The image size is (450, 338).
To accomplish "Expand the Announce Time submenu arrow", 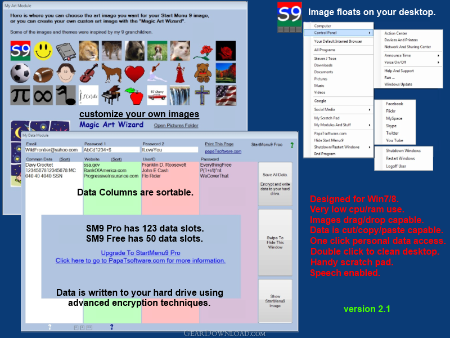I will coord(438,55).
